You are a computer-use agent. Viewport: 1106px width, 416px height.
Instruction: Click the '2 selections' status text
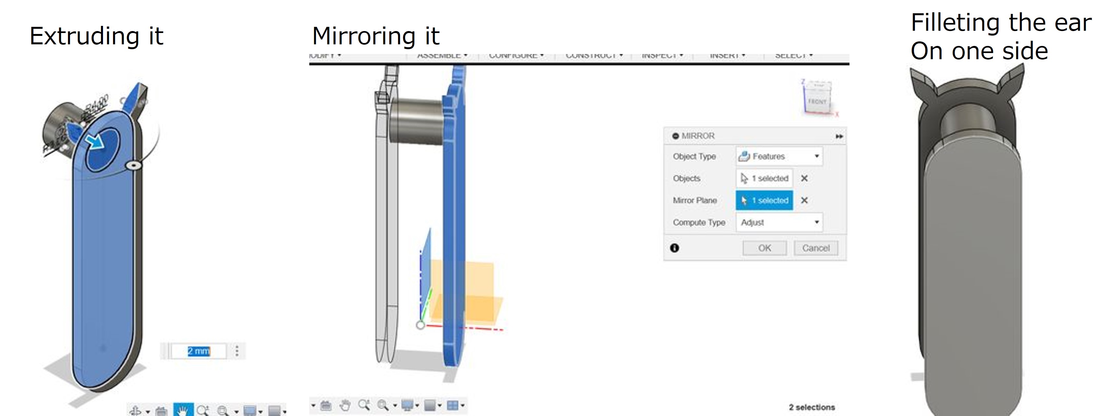click(812, 407)
